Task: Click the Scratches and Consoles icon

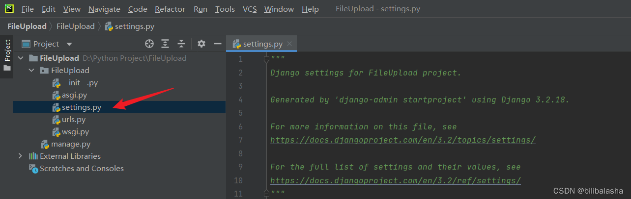Action: click(x=33, y=169)
